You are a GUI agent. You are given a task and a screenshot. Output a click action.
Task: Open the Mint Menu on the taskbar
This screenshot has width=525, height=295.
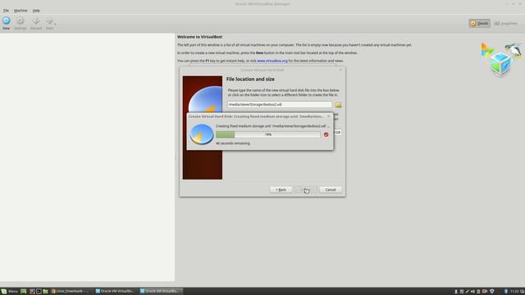(9, 292)
